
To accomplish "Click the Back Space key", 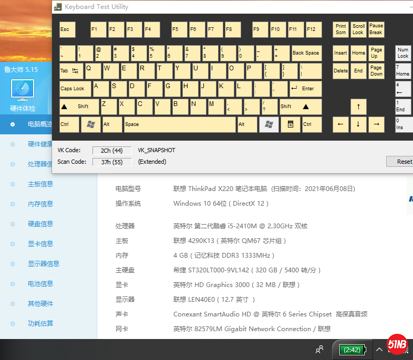I will [x=306, y=53].
